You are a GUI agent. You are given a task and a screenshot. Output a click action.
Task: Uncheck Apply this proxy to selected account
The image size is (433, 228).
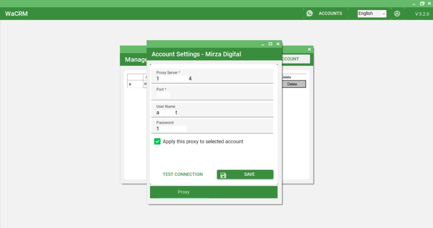coord(157,142)
